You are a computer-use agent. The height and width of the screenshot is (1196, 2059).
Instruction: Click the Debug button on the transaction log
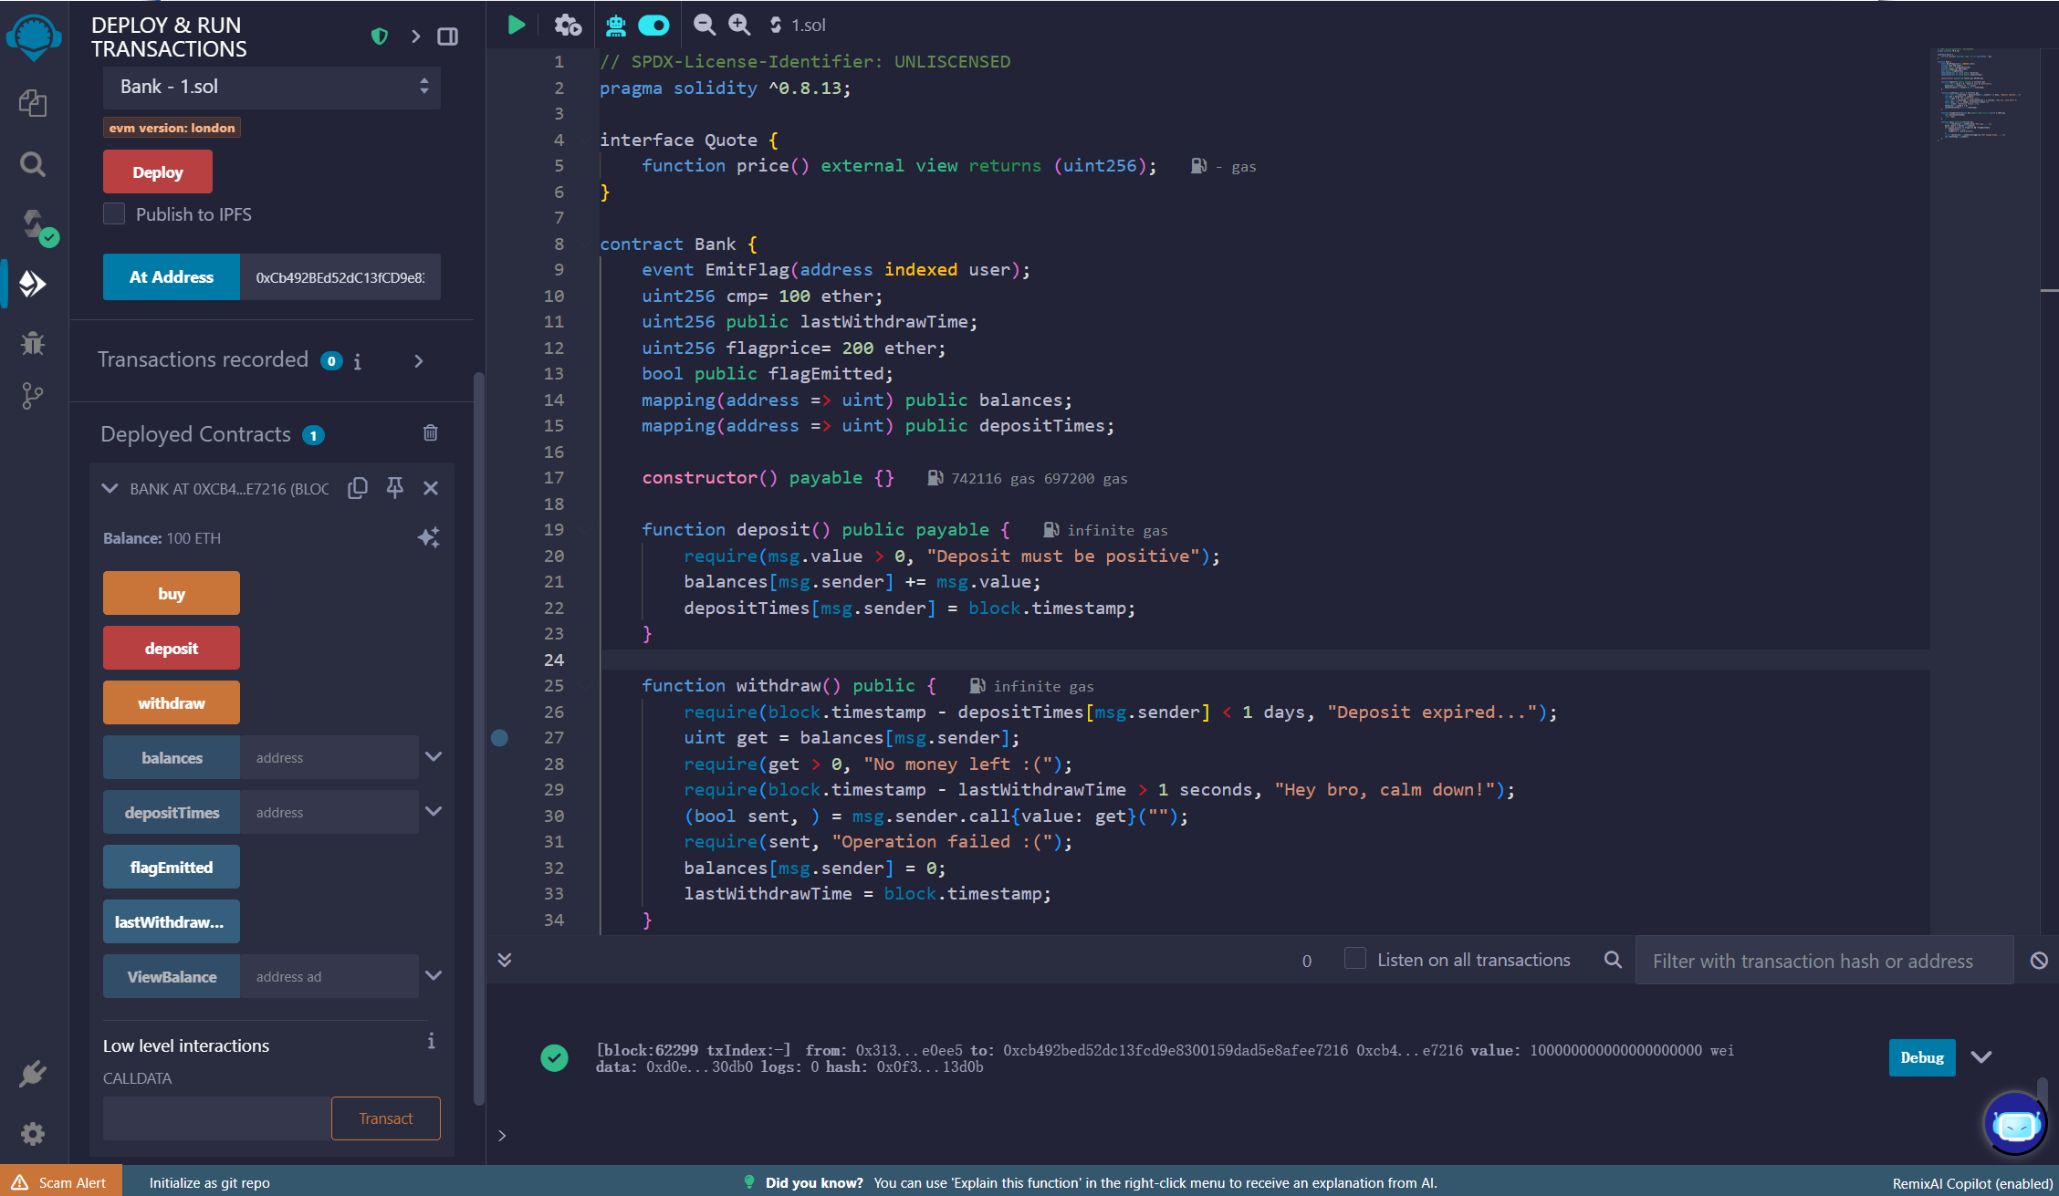(1921, 1057)
